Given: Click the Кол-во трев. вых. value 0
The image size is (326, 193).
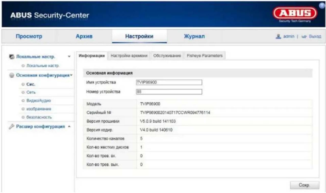Looking at the screenshot, I should pyautogui.click(x=141, y=165).
